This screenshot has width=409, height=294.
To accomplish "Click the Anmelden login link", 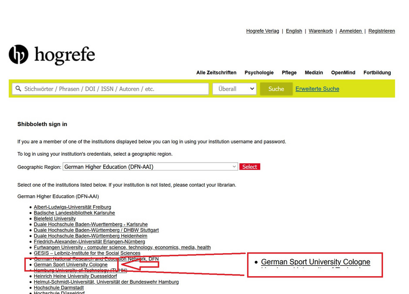I will (351, 31).
